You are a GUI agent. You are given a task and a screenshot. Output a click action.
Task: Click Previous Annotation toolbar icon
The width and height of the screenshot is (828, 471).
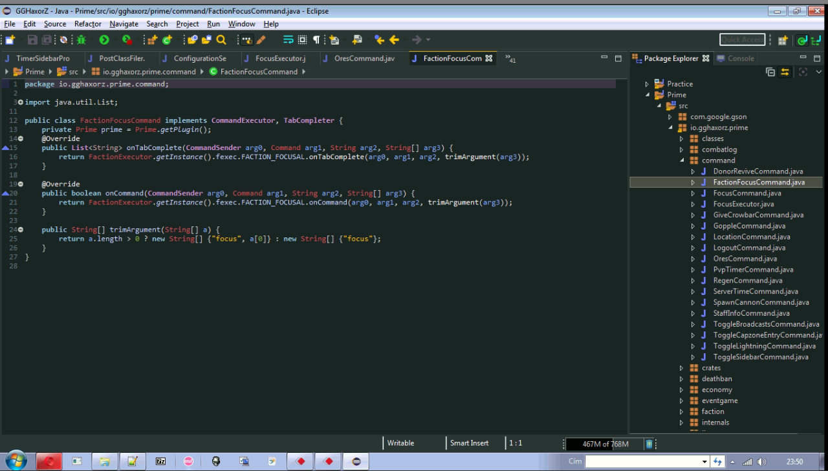coord(357,40)
